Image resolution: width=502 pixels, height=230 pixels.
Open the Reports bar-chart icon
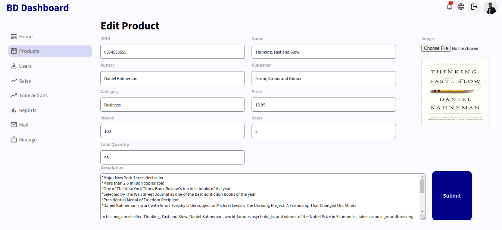[13, 110]
